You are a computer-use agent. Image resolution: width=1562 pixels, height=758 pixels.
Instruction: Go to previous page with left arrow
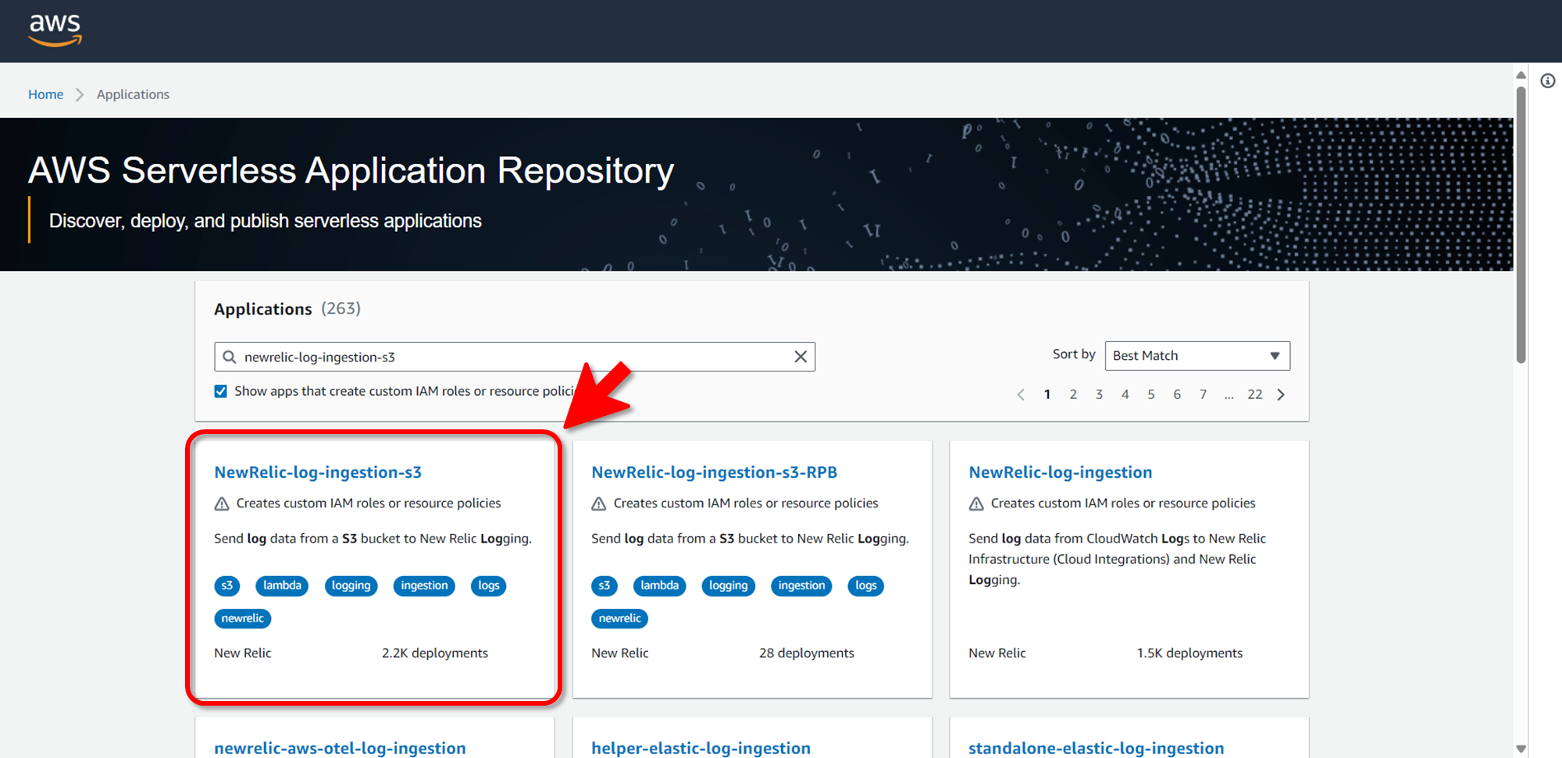pos(1021,394)
